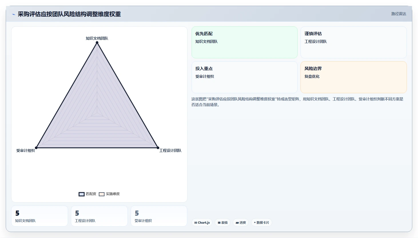This screenshot has height=238, width=418.
Task: Click the 数据卡片 tag chip
Action: coord(261,223)
